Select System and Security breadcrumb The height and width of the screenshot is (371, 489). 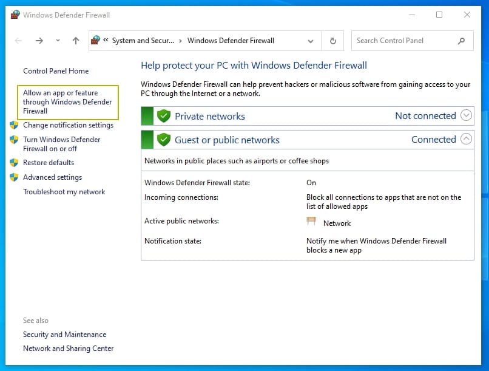coord(143,41)
